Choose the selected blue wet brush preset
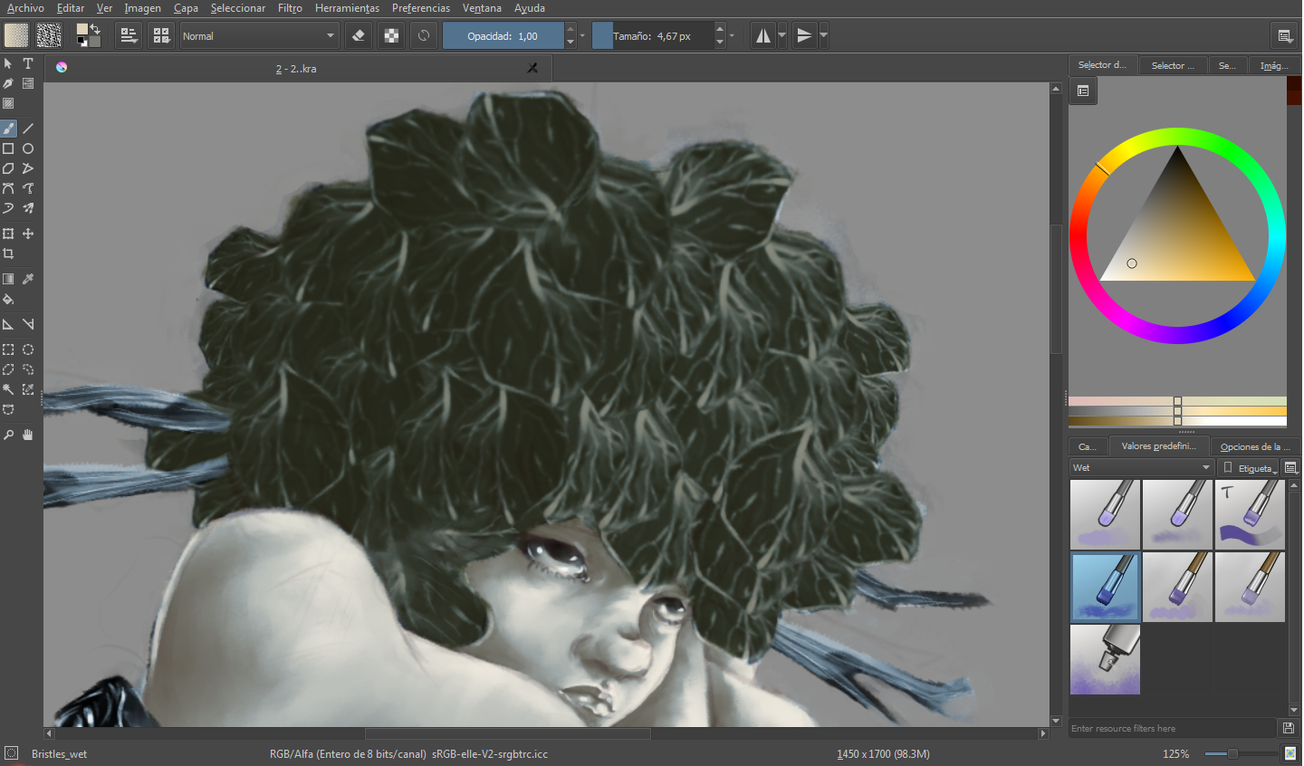 click(1105, 587)
